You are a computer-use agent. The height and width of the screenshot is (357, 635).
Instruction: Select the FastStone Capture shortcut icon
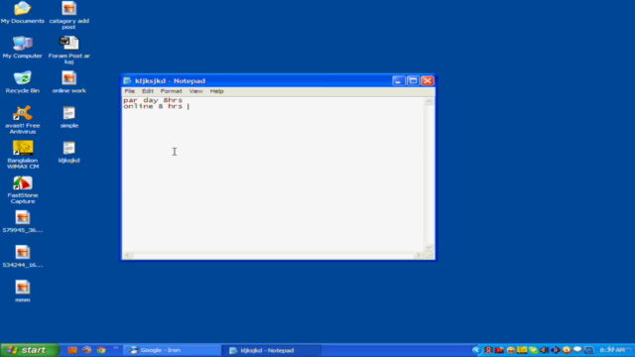point(22,189)
